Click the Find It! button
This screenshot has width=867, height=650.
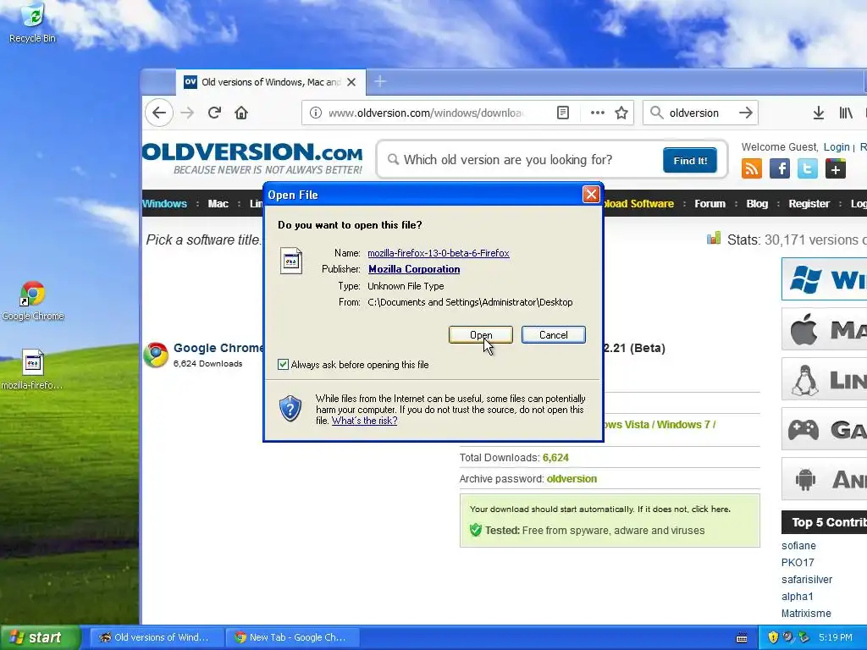[690, 160]
